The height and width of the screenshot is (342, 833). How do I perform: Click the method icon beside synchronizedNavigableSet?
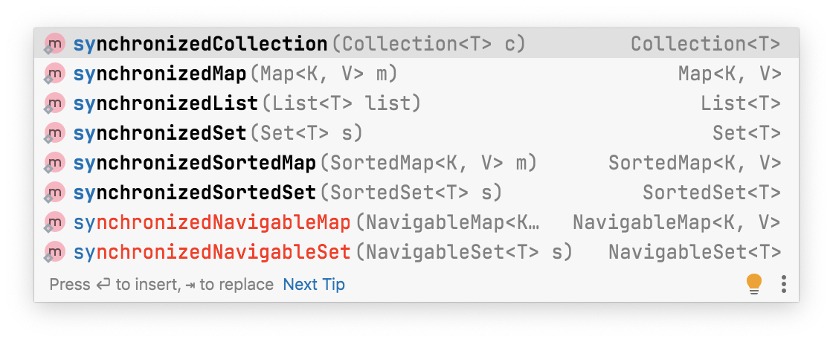click(55, 252)
